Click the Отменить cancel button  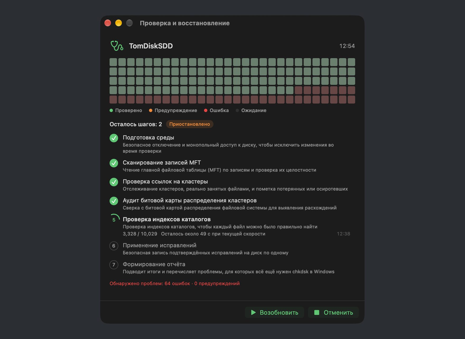pos(333,312)
